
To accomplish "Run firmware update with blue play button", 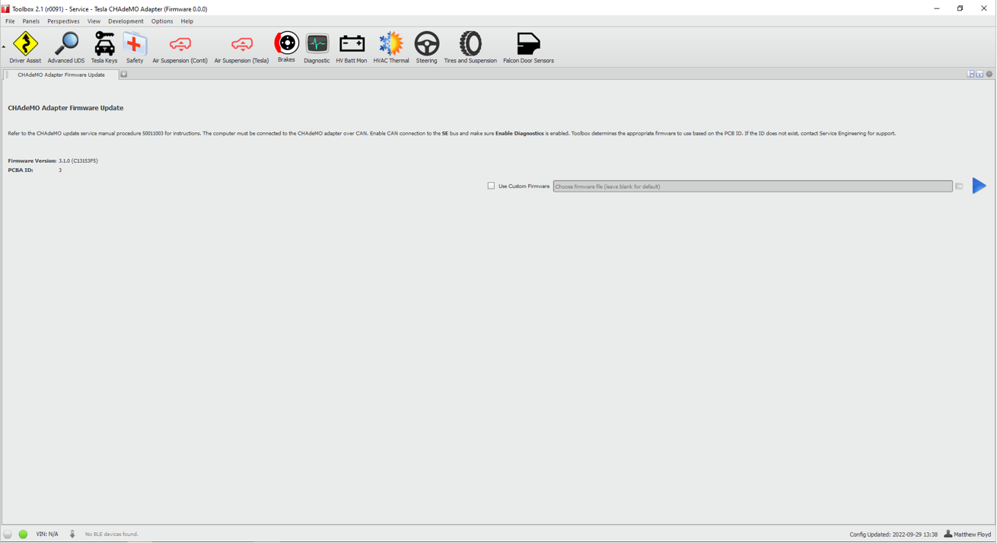I will pos(979,186).
